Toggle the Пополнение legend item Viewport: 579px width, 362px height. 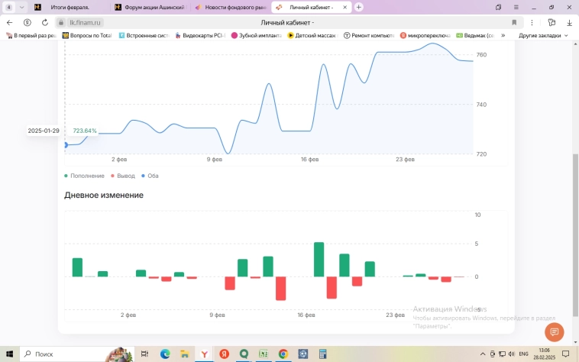point(85,176)
